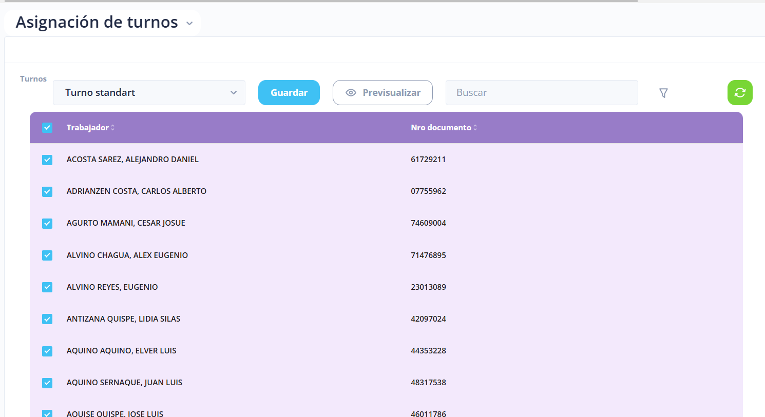The image size is (765, 417).
Task: Click the eye icon in Previsualizar
Action: click(351, 93)
